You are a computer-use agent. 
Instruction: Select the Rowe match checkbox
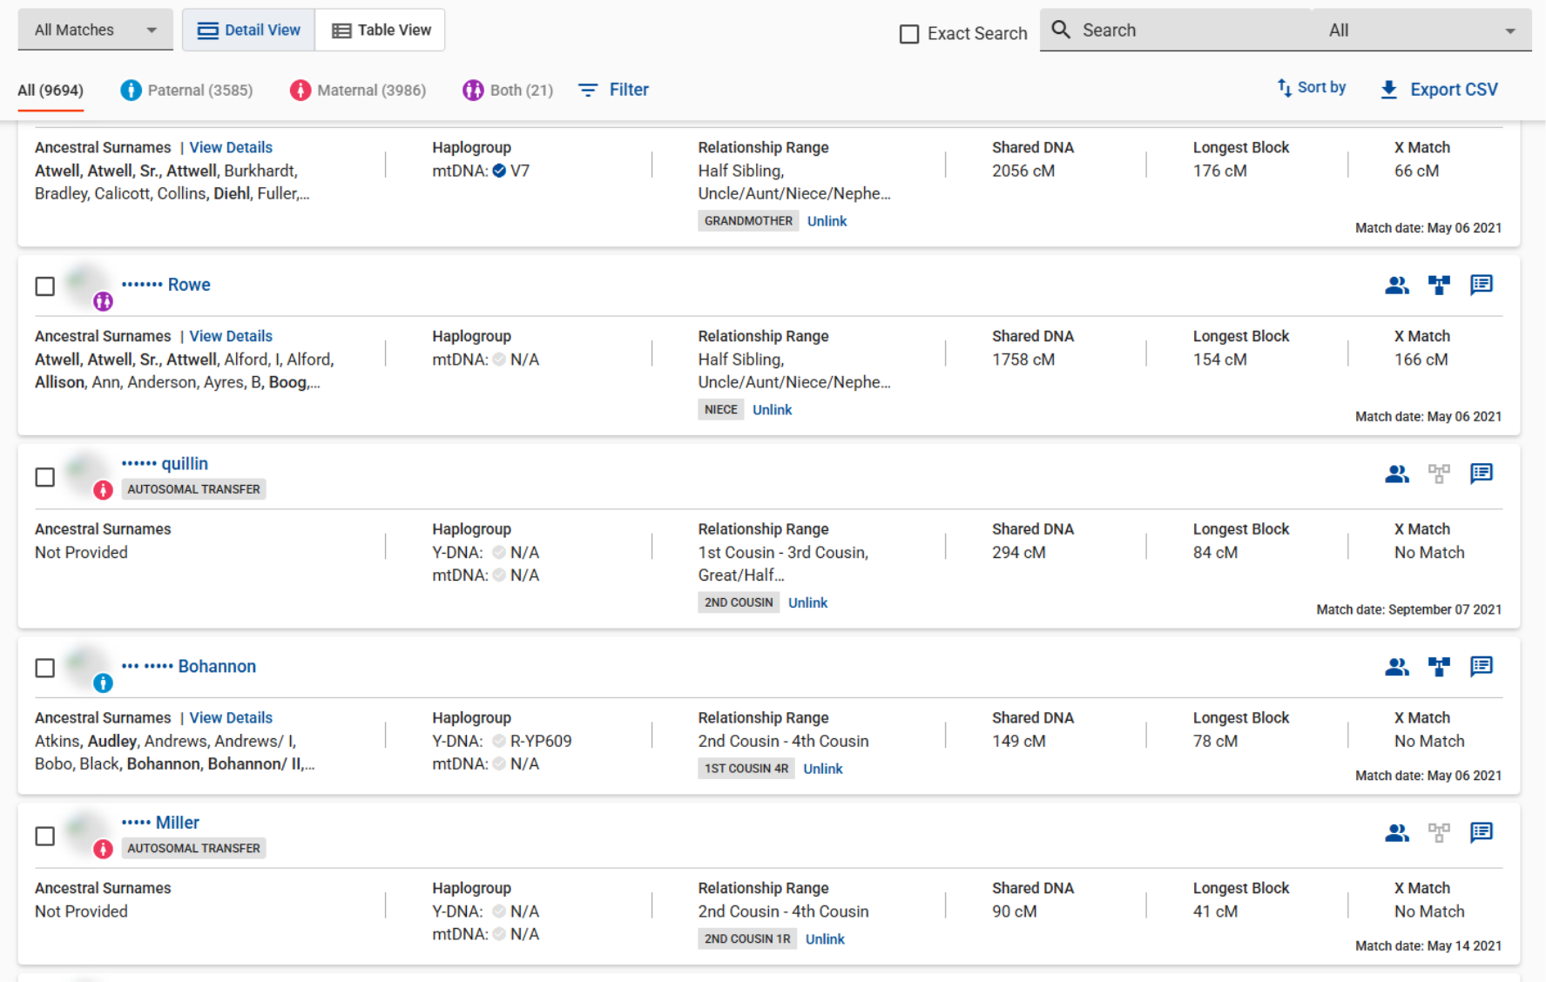tap(45, 286)
